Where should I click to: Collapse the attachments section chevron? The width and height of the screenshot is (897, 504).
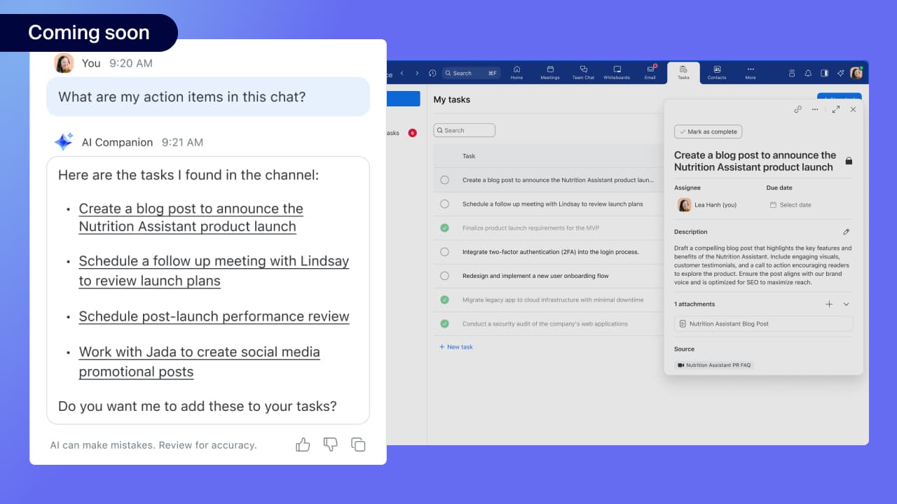pos(846,304)
